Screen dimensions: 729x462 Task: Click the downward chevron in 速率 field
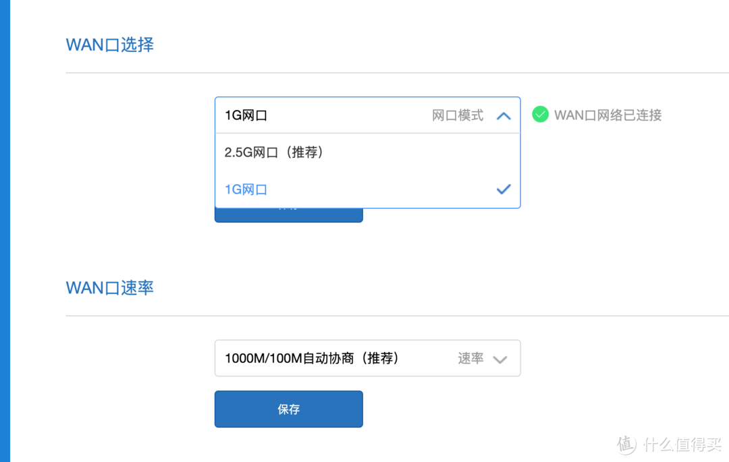pos(501,359)
